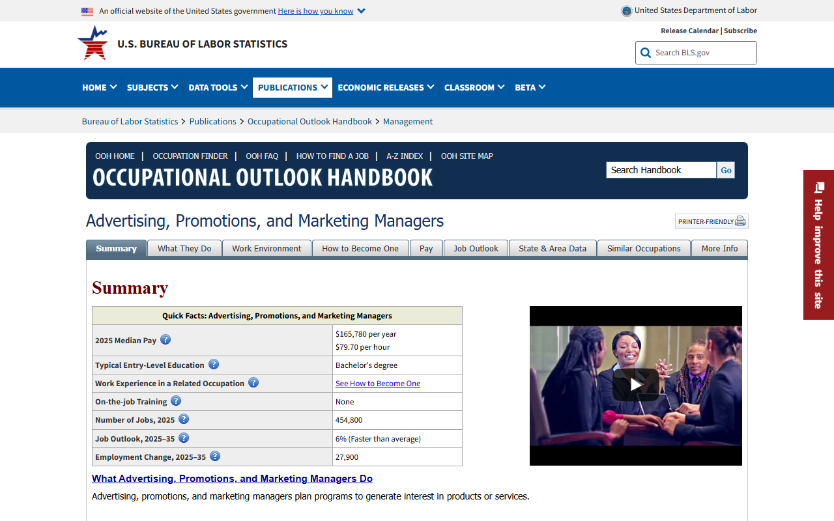Expand 'Here is how you know' disclosure
This screenshot has height=521, width=834.
321,11
